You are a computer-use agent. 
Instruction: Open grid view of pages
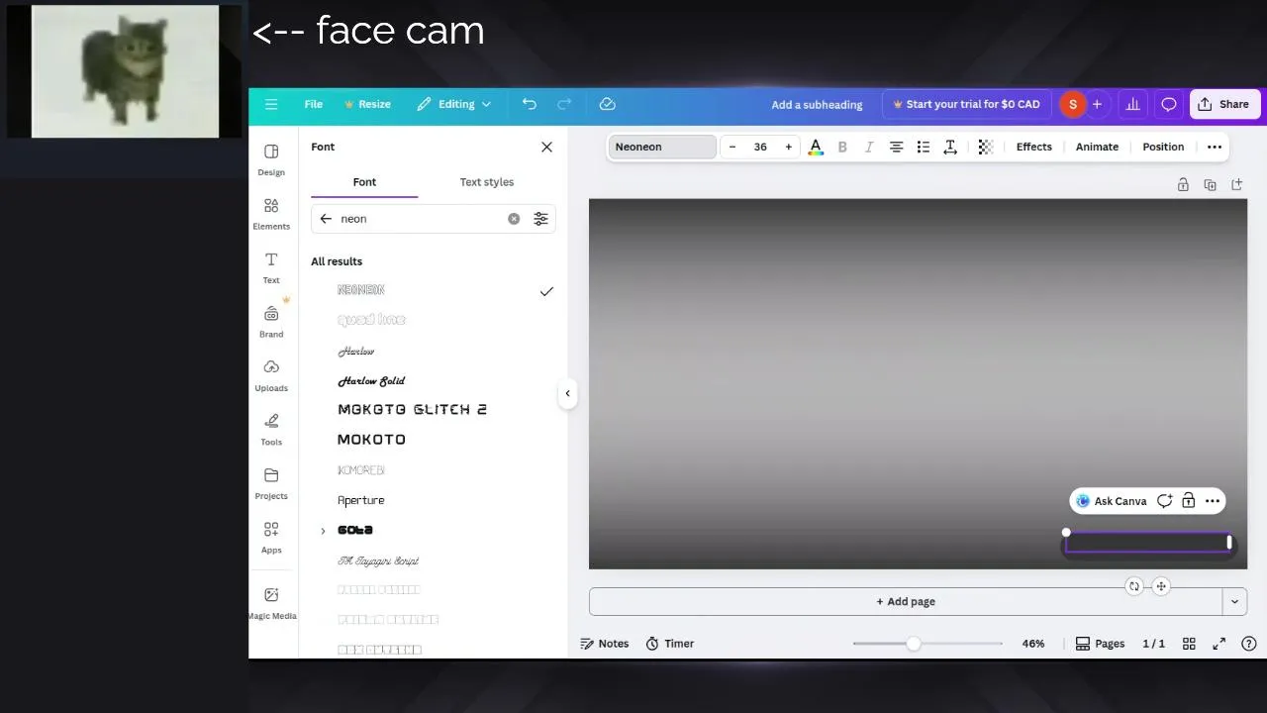click(1189, 644)
